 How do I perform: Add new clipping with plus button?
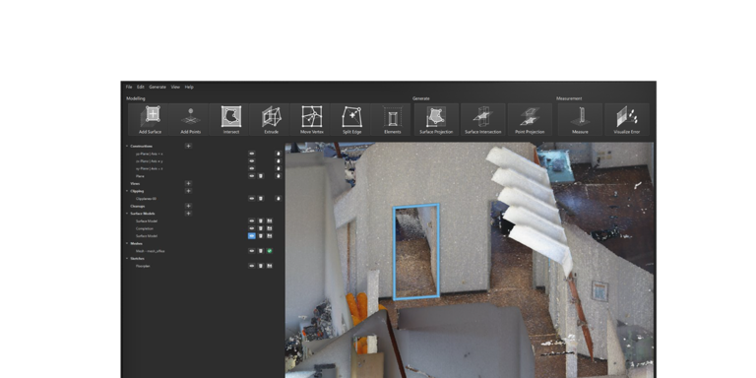point(189,191)
